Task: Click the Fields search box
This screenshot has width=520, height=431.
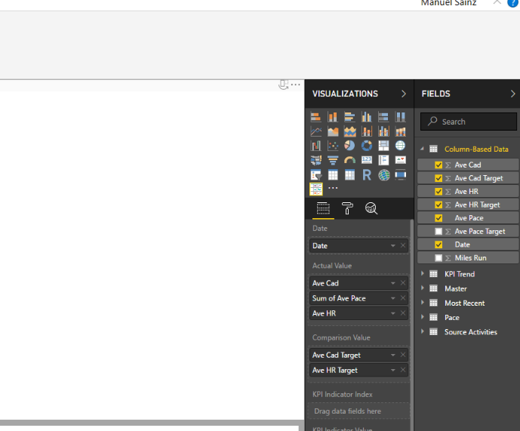Action: click(468, 122)
